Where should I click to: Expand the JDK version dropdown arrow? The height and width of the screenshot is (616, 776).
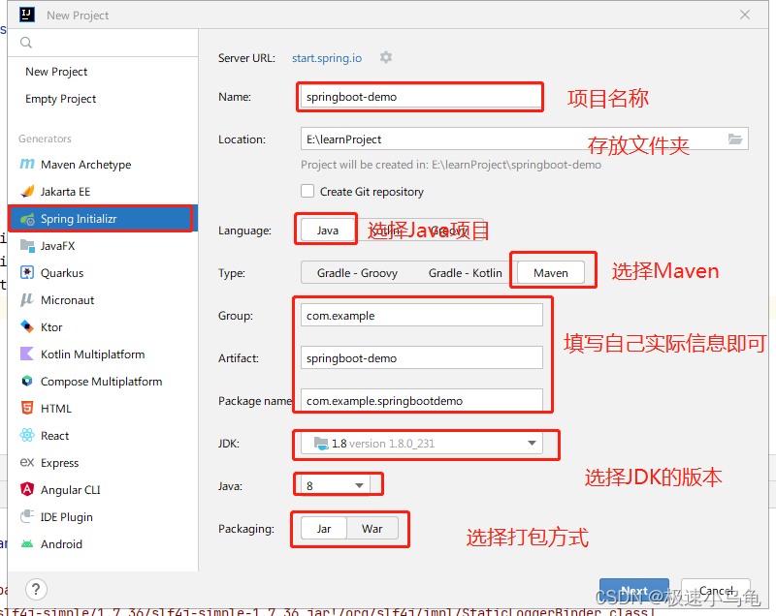[532, 443]
